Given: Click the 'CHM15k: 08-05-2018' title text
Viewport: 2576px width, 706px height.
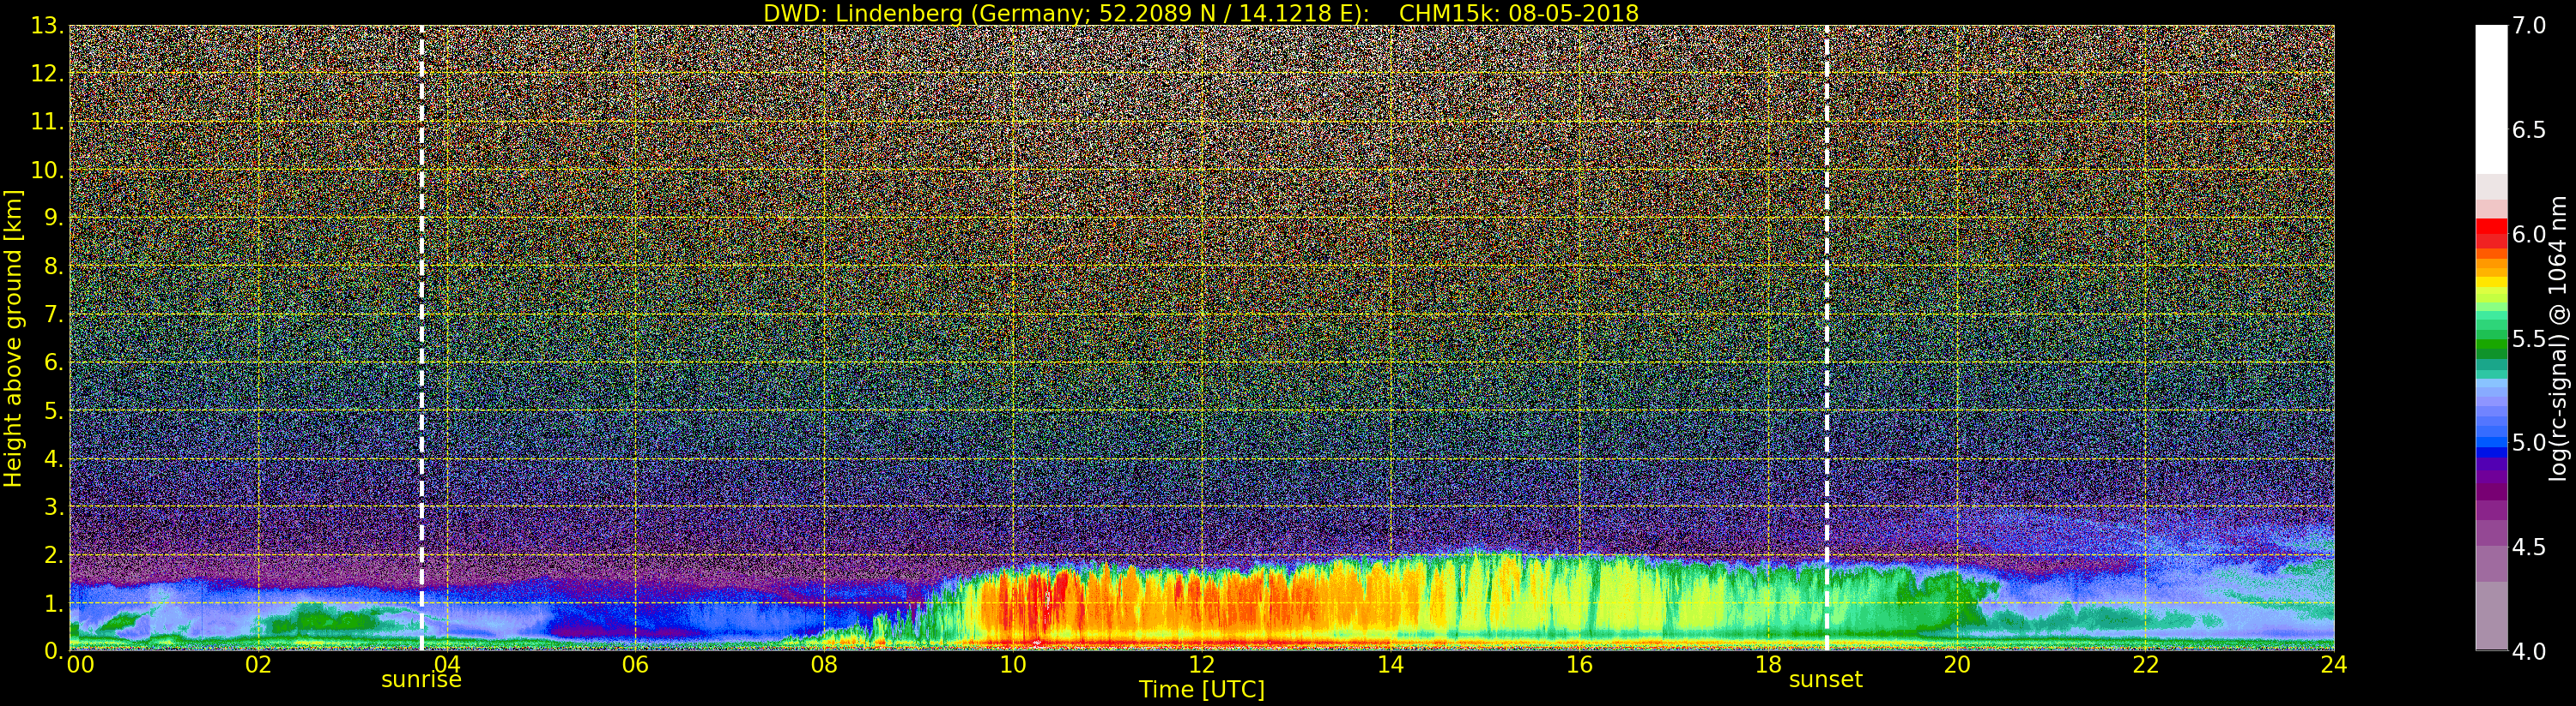Looking at the screenshot, I should pos(1518,13).
